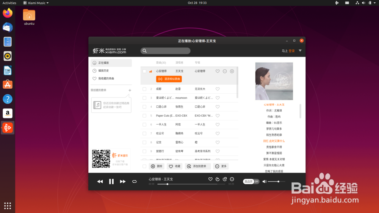This screenshot has width=379, height=213.
Task: Select 正在播放 in sidebar
Action: 111,63
